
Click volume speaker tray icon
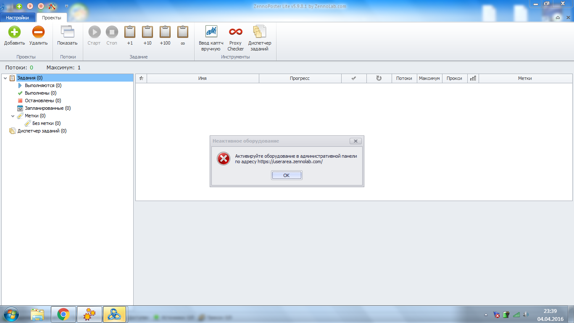click(x=526, y=315)
